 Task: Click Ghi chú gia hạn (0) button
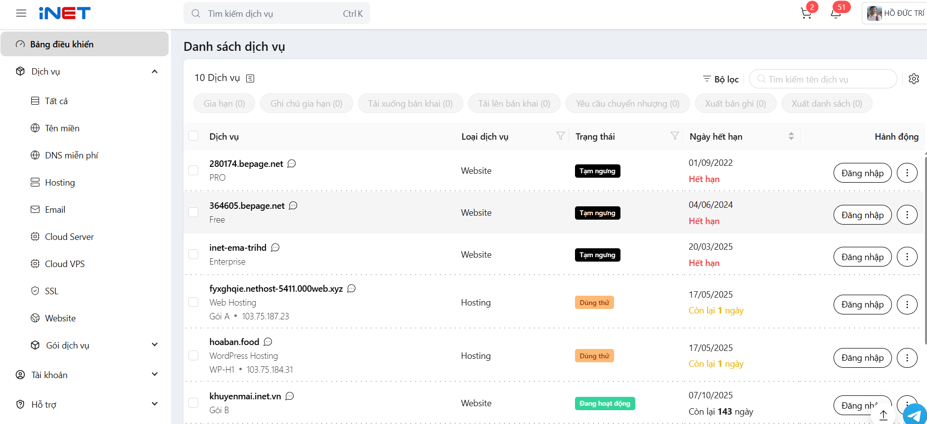307,103
